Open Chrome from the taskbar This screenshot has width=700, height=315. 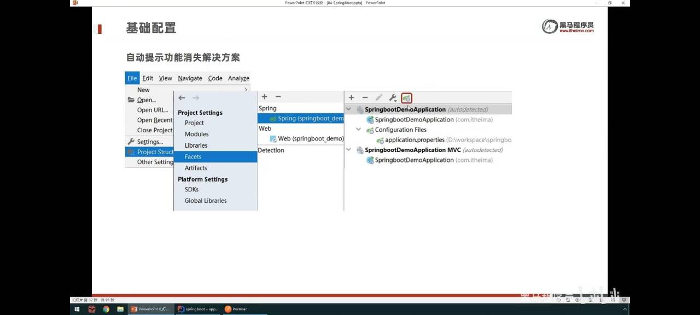pyautogui.click(x=106, y=309)
